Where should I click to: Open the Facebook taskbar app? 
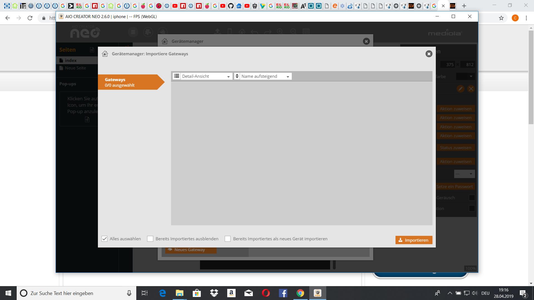[283, 293]
